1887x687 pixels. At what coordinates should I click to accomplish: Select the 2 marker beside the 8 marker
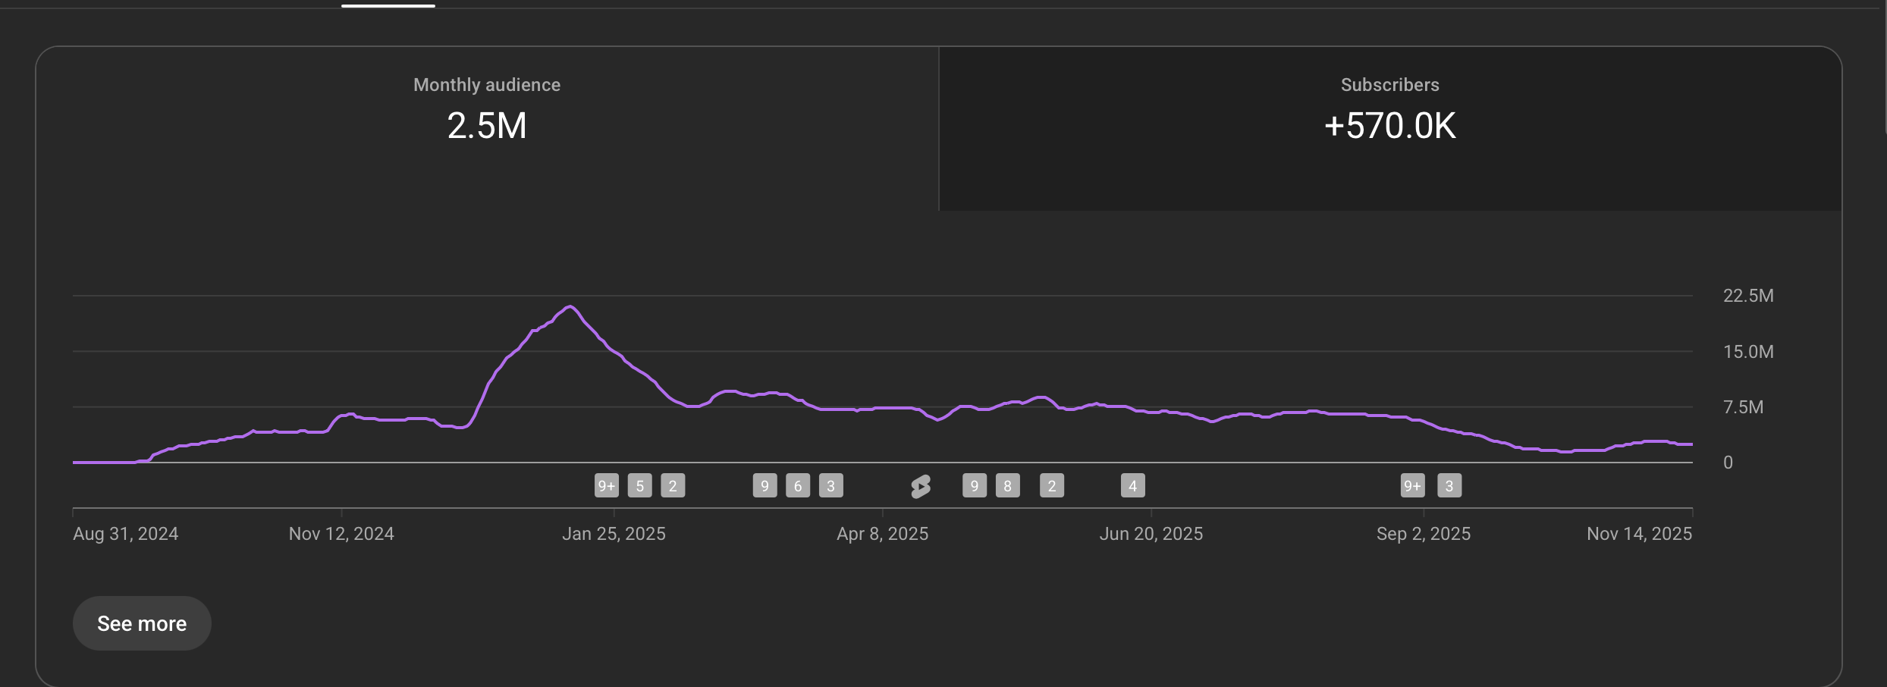(x=1052, y=486)
